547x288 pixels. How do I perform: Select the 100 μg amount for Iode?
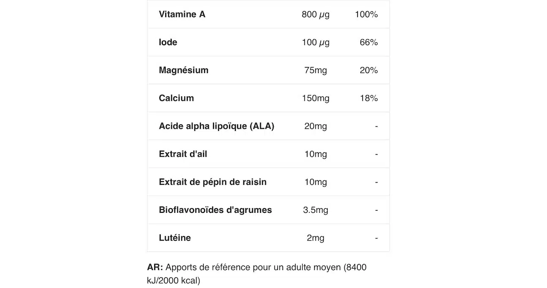point(315,42)
